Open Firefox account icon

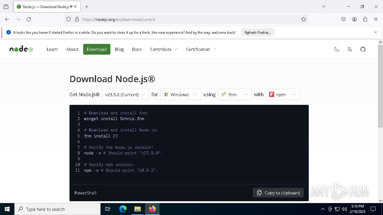coord(354,19)
